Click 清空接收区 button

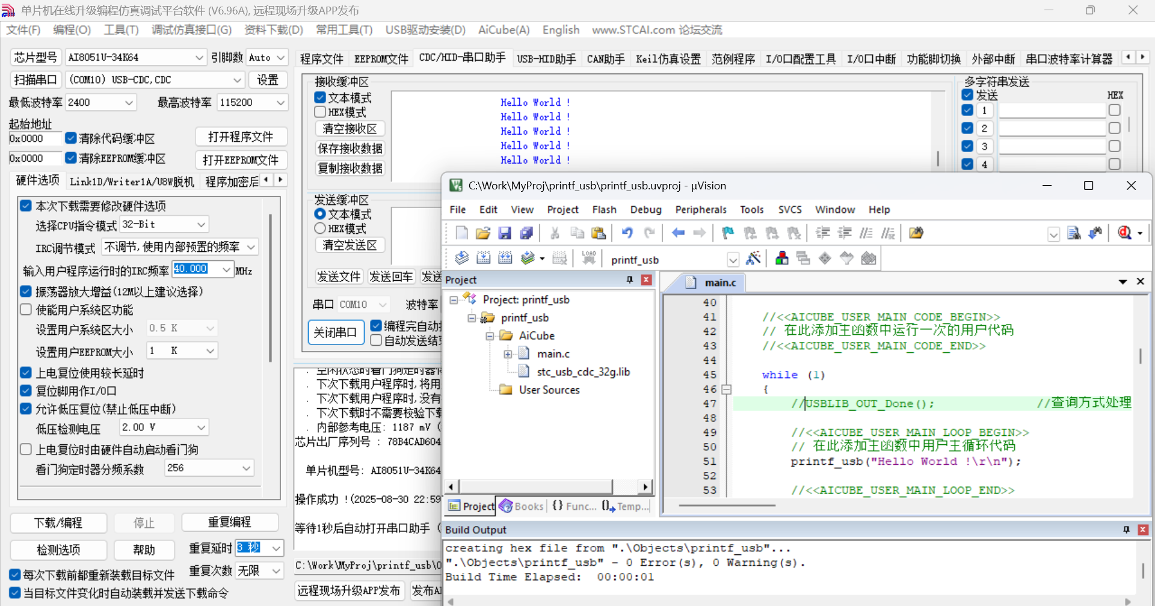[x=350, y=129]
